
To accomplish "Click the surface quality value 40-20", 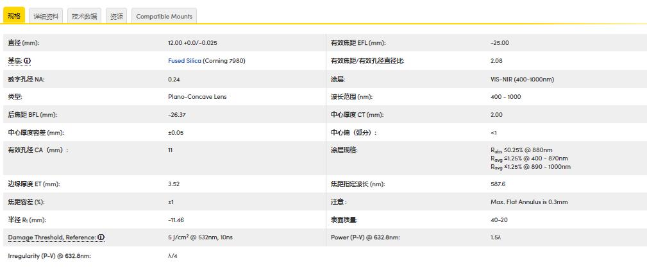I will [500, 219].
